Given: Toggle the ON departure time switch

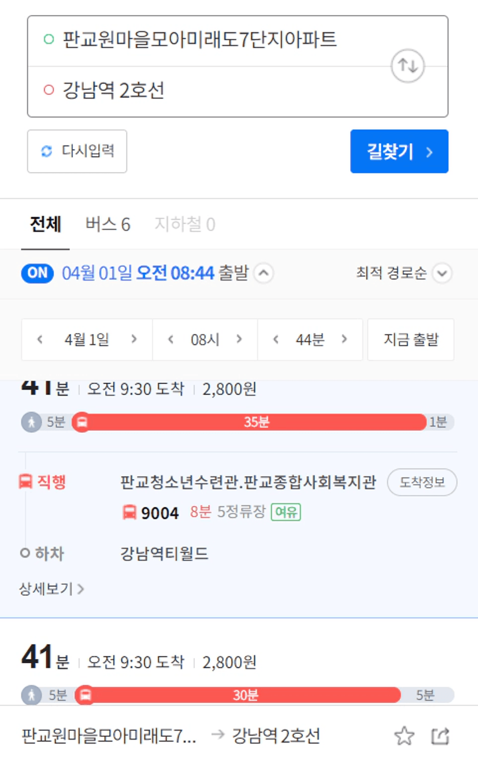Looking at the screenshot, I should pyautogui.click(x=38, y=273).
